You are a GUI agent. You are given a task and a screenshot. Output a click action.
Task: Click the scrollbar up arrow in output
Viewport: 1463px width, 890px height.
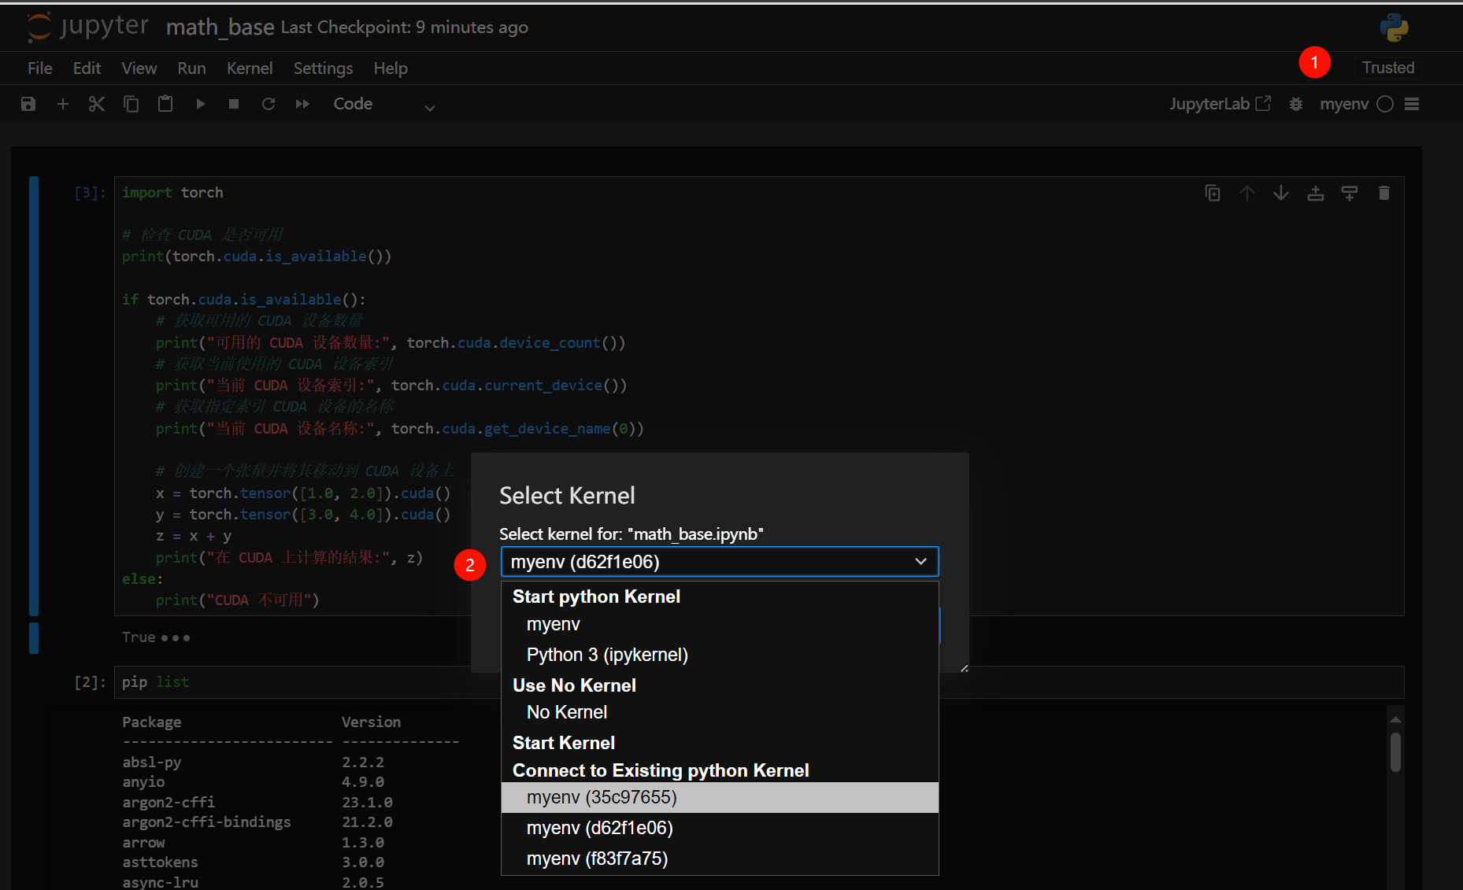click(x=1395, y=719)
